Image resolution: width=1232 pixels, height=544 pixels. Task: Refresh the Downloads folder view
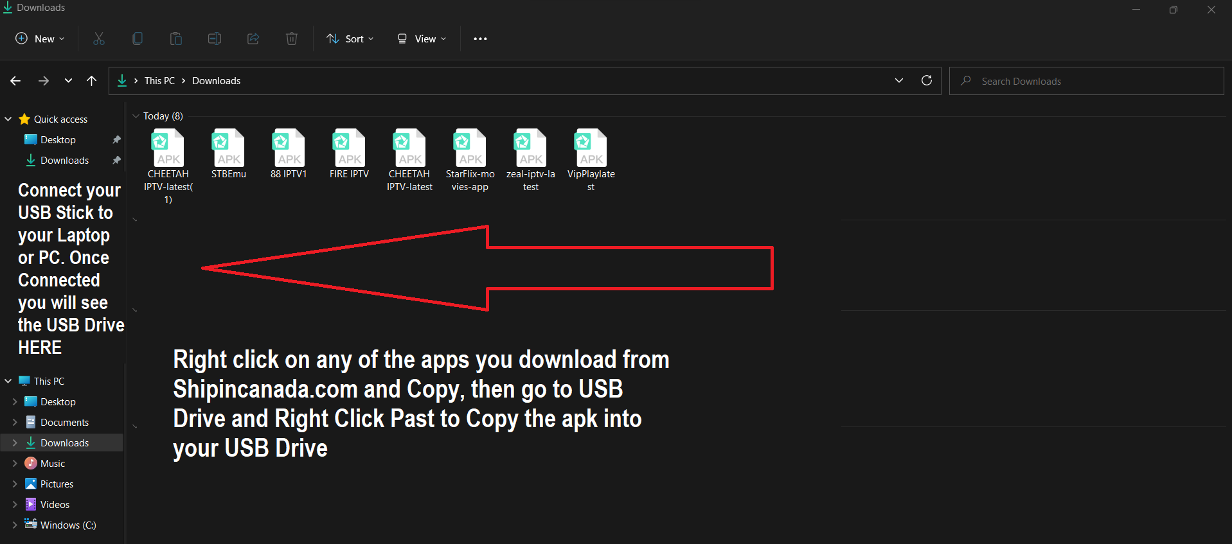pos(927,80)
